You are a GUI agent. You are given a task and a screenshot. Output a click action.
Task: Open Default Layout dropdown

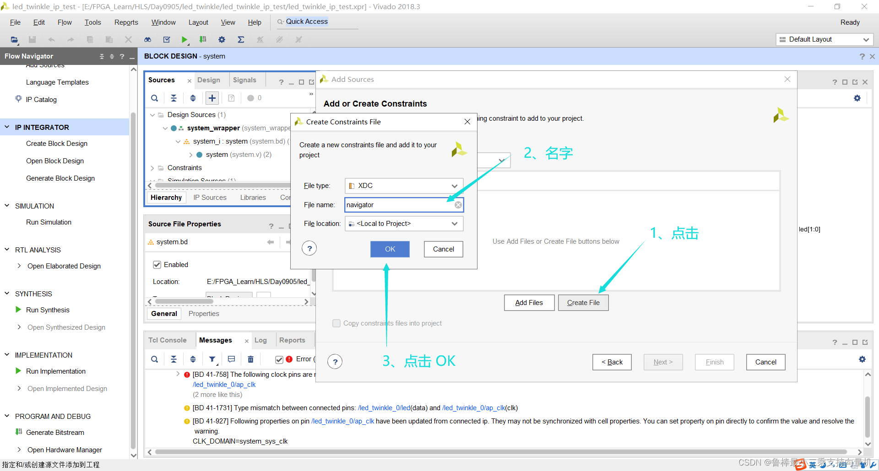point(825,39)
